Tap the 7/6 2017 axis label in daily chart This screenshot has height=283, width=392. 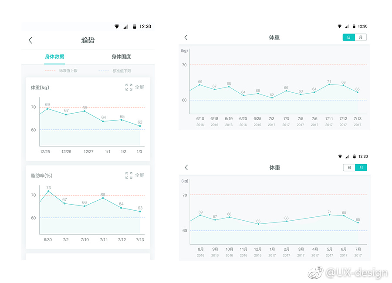(314, 121)
